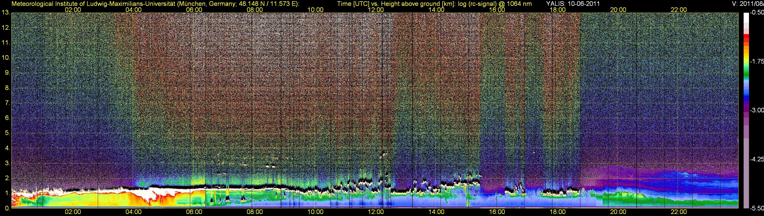Click the "Time [UTC] vs. Height above ground [km]" label
This screenshot has height=216, width=764.
396,4
